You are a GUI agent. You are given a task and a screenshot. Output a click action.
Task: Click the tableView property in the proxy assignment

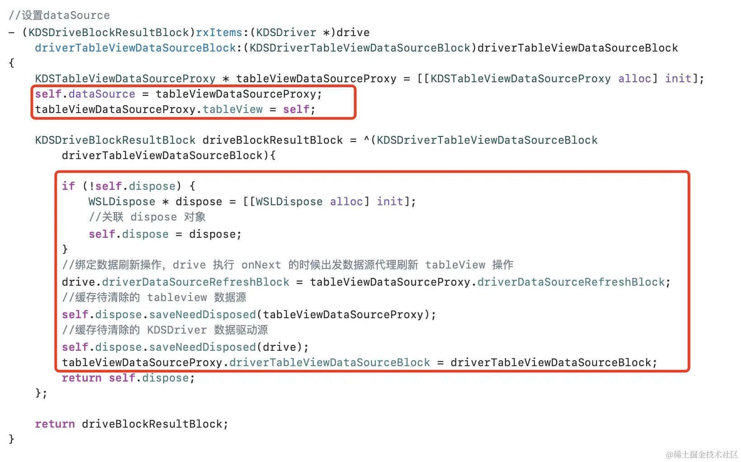(x=232, y=109)
